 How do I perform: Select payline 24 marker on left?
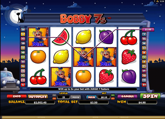coord(23,29)
